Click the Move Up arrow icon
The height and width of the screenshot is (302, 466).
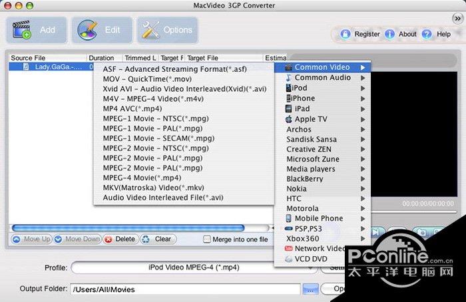point(17,239)
